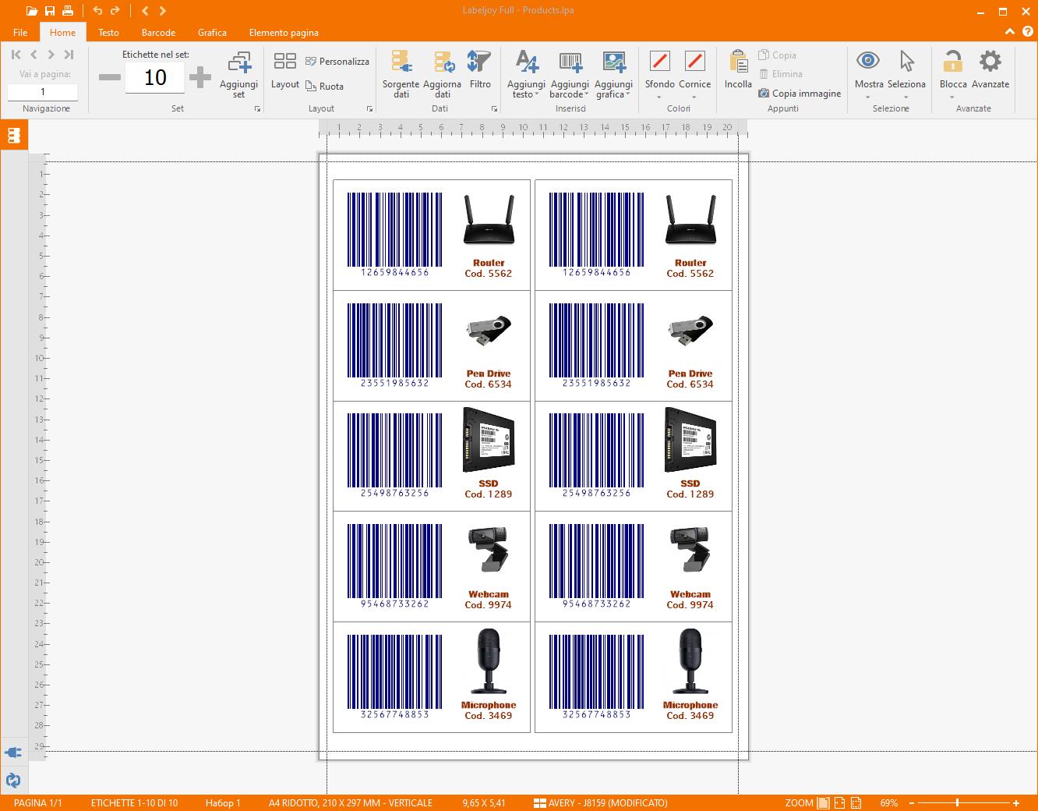The image size is (1038, 811).
Task: Open file via folder icon in title bar
Action: [x=31, y=11]
